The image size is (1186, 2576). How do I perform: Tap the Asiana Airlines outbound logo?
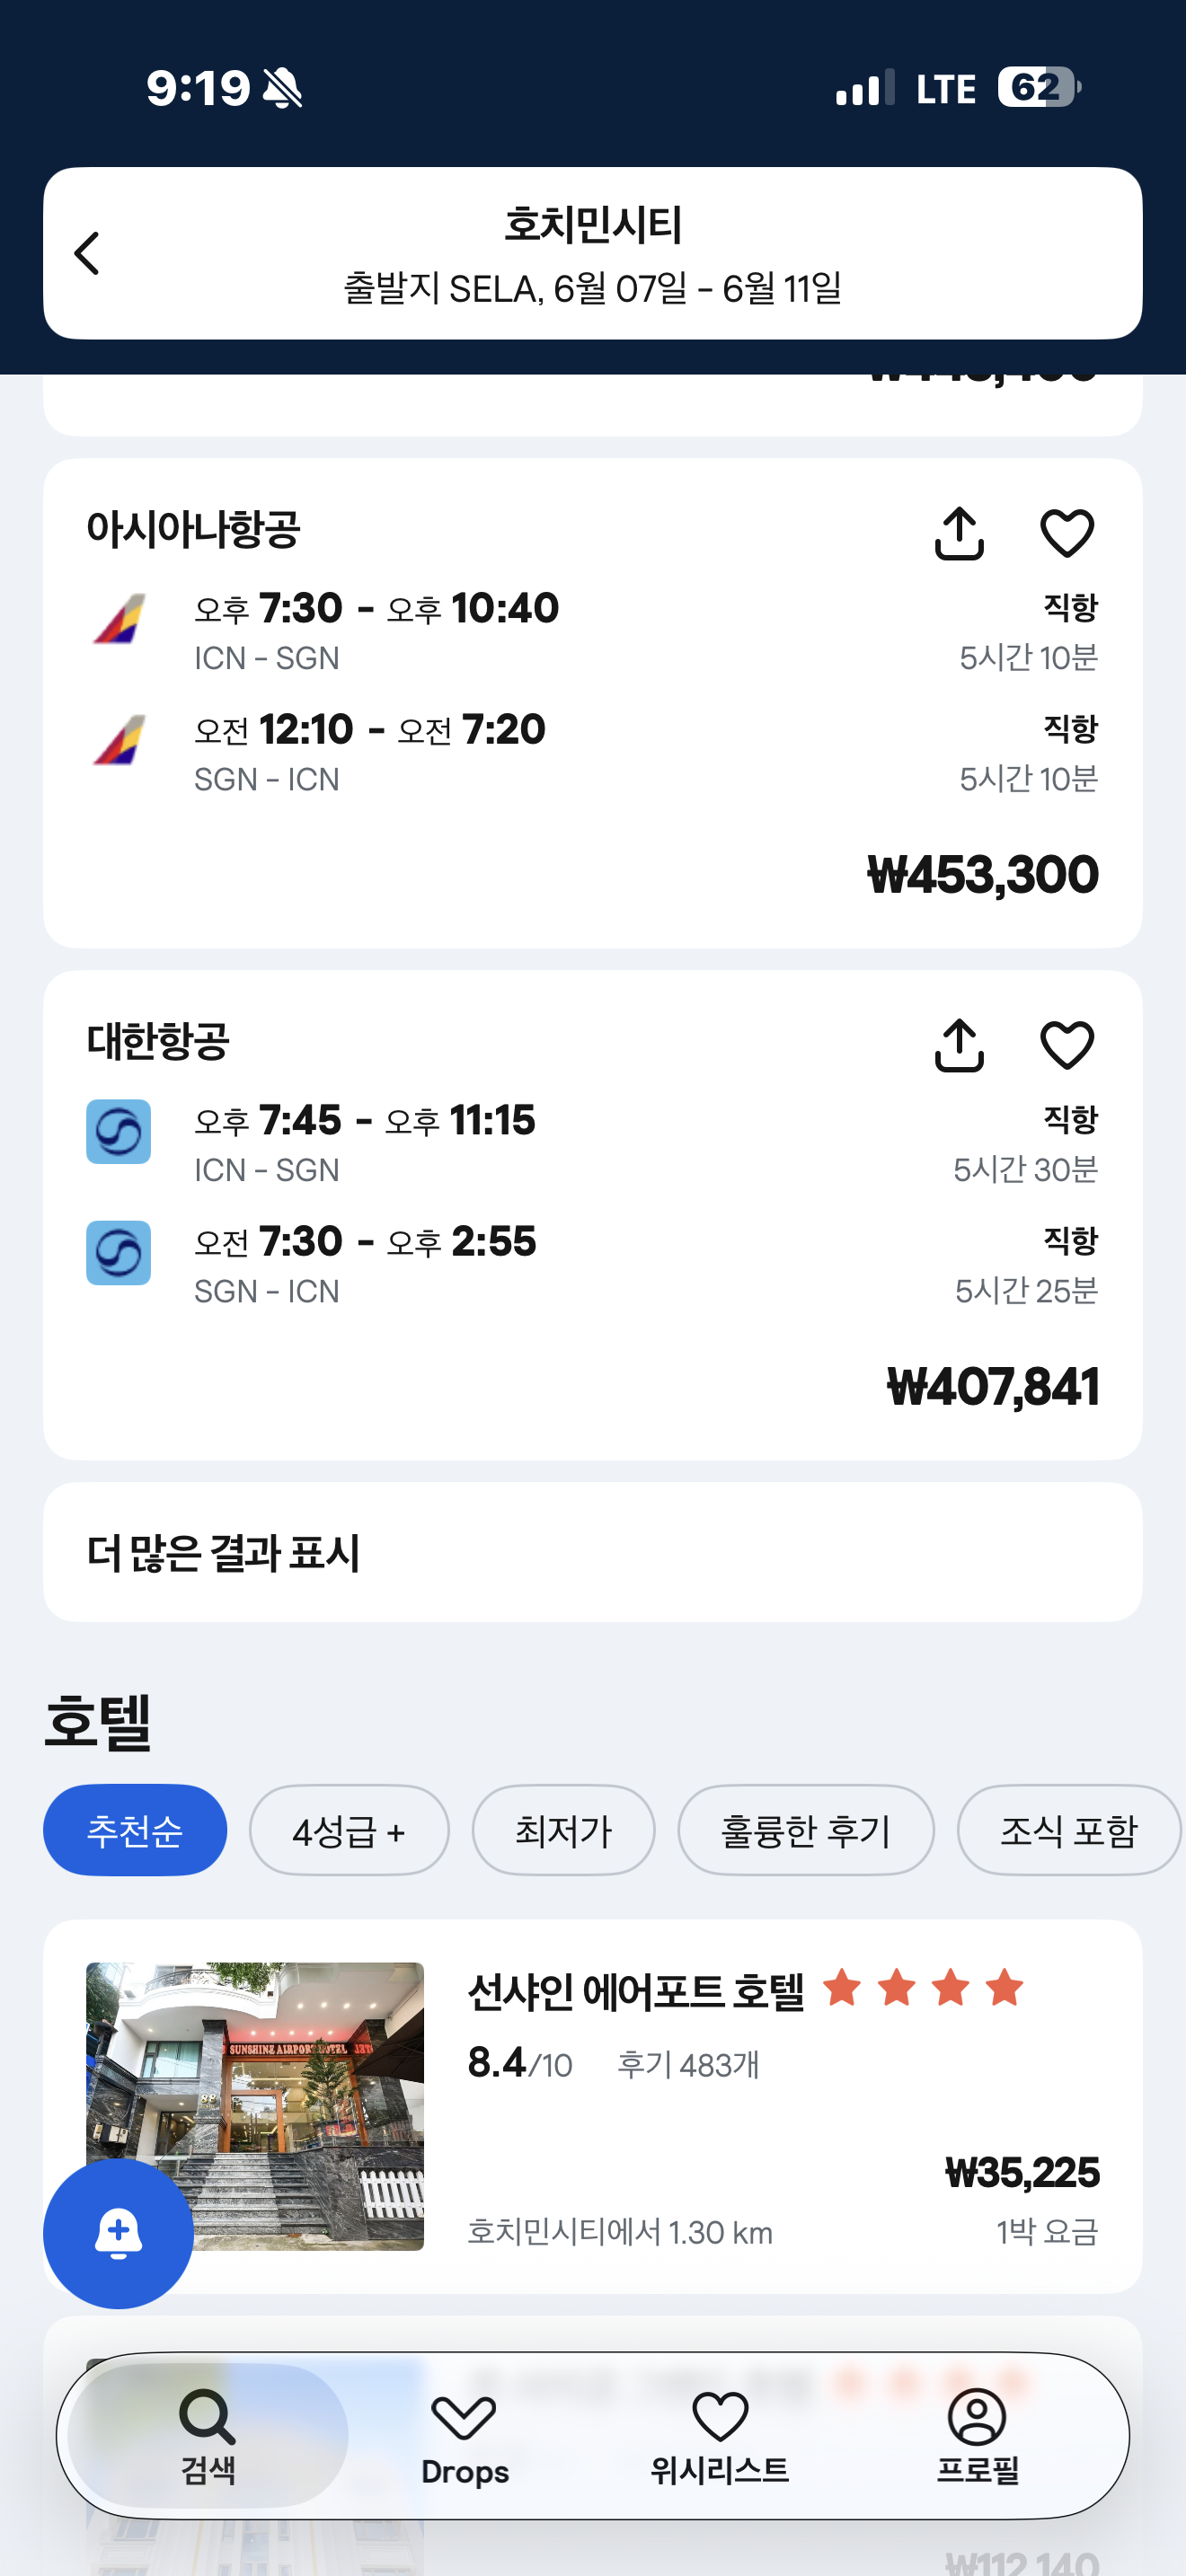click(119, 619)
